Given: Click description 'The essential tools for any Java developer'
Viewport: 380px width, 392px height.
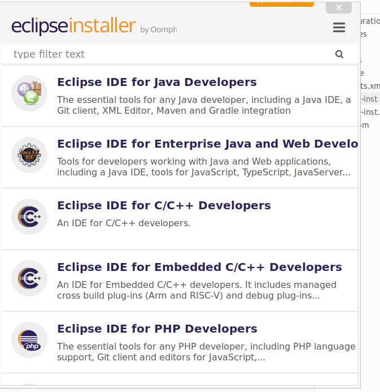Looking at the screenshot, I should click(x=204, y=105).
